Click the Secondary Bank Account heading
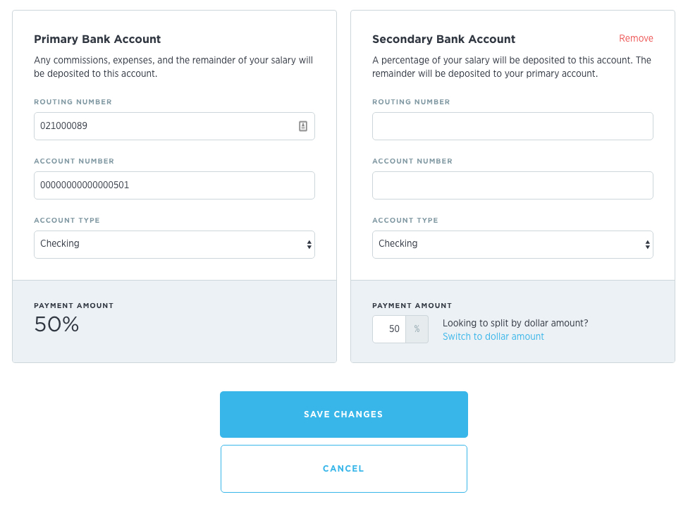Screen dimensions: 688x528 (443, 39)
